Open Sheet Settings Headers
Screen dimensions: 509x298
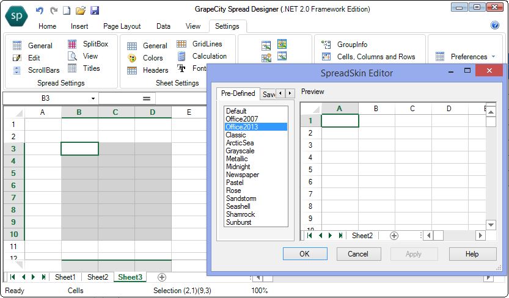coord(148,70)
